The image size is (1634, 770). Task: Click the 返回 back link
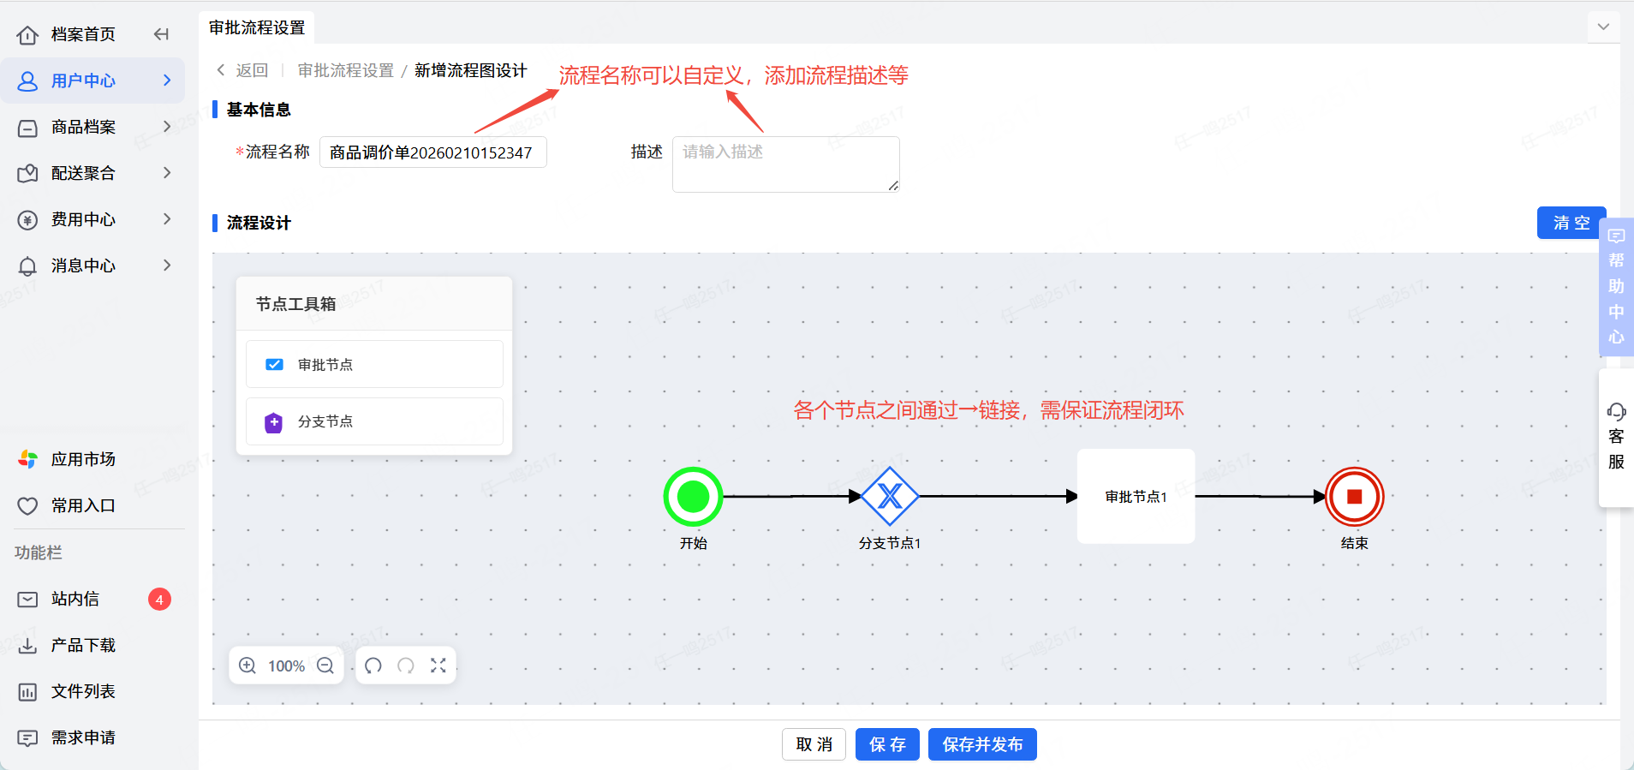click(x=242, y=70)
